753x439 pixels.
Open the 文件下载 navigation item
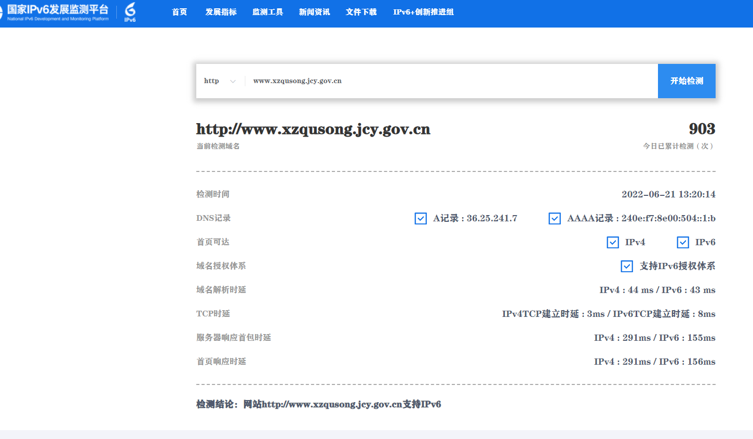pos(361,12)
